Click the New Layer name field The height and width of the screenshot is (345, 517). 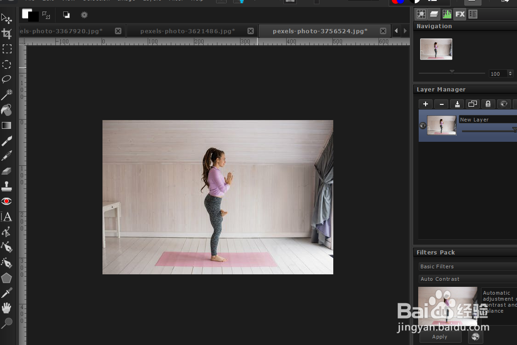click(x=488, y=120)
